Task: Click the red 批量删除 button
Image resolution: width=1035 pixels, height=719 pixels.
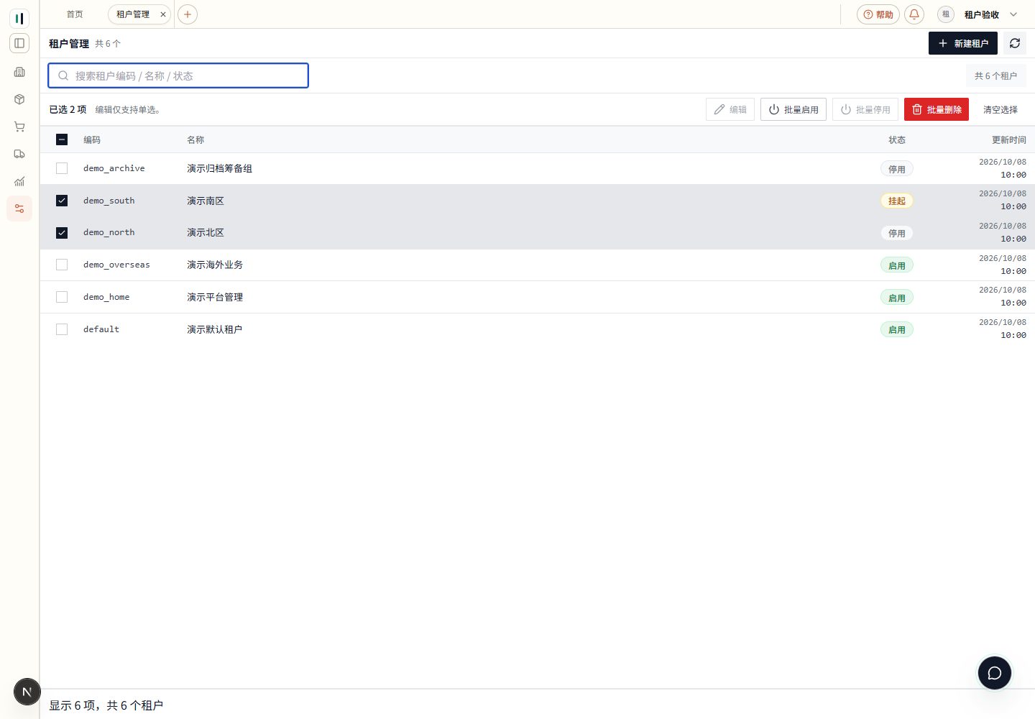Action: (937, 109)
